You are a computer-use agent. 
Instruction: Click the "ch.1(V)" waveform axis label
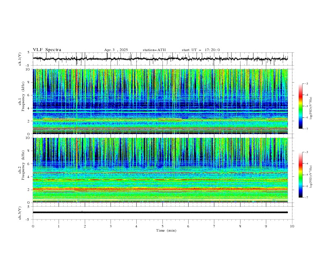20,59
